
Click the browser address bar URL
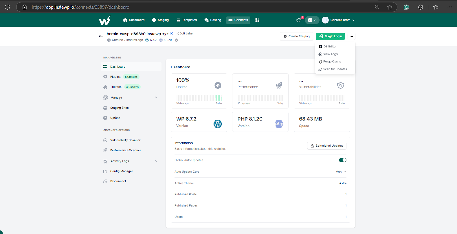81,7
